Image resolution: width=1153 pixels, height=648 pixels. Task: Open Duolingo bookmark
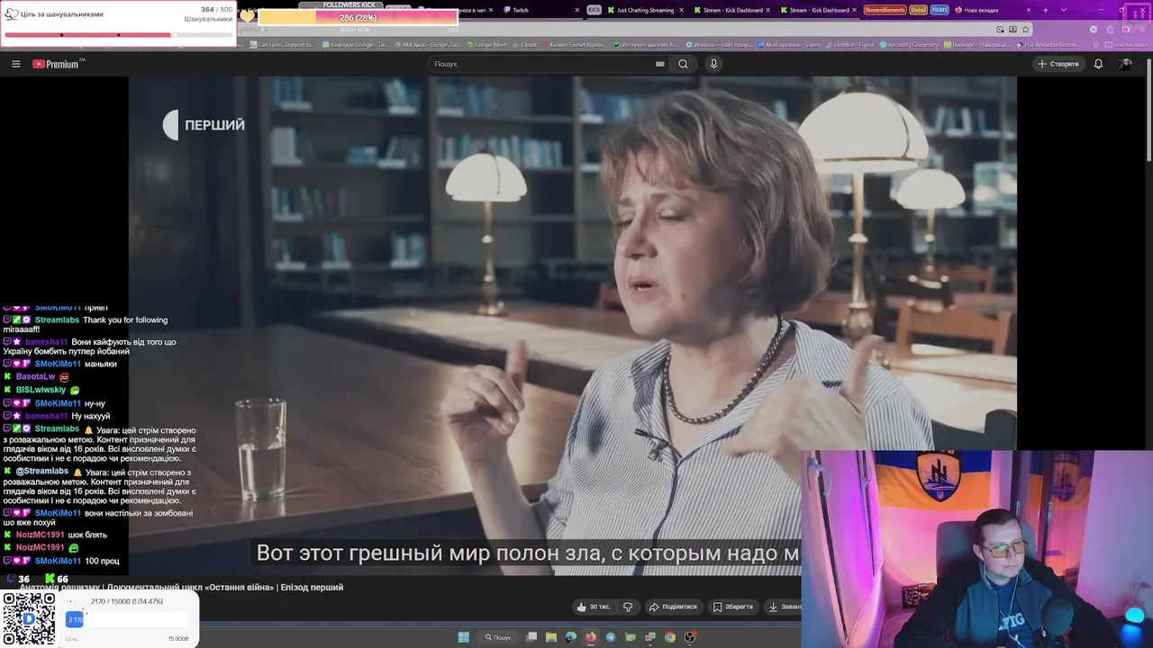click(976, 44)
